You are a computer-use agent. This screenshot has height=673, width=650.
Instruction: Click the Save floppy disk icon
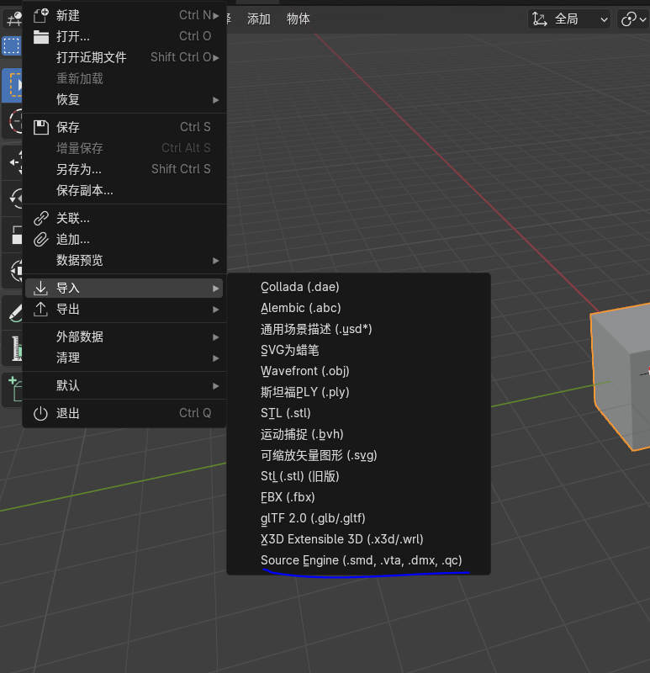point(41,127)
